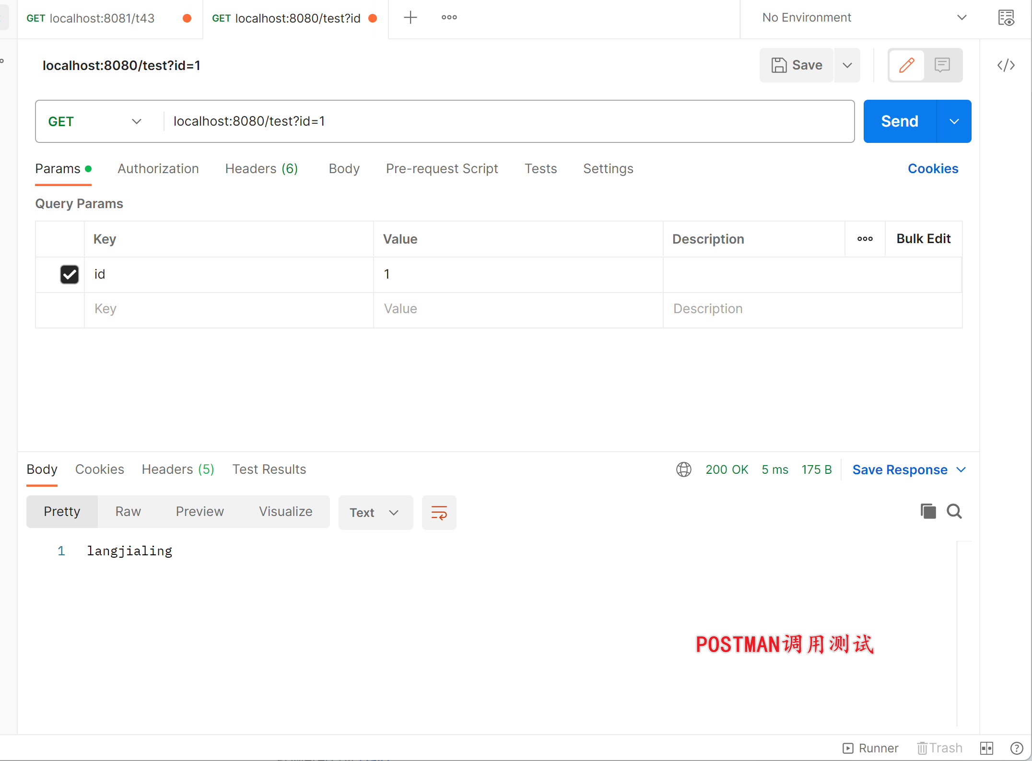Screen dimensions: 1032x761
Task: Open new request tab with plus icon
Action: click(x=410, y=18)
